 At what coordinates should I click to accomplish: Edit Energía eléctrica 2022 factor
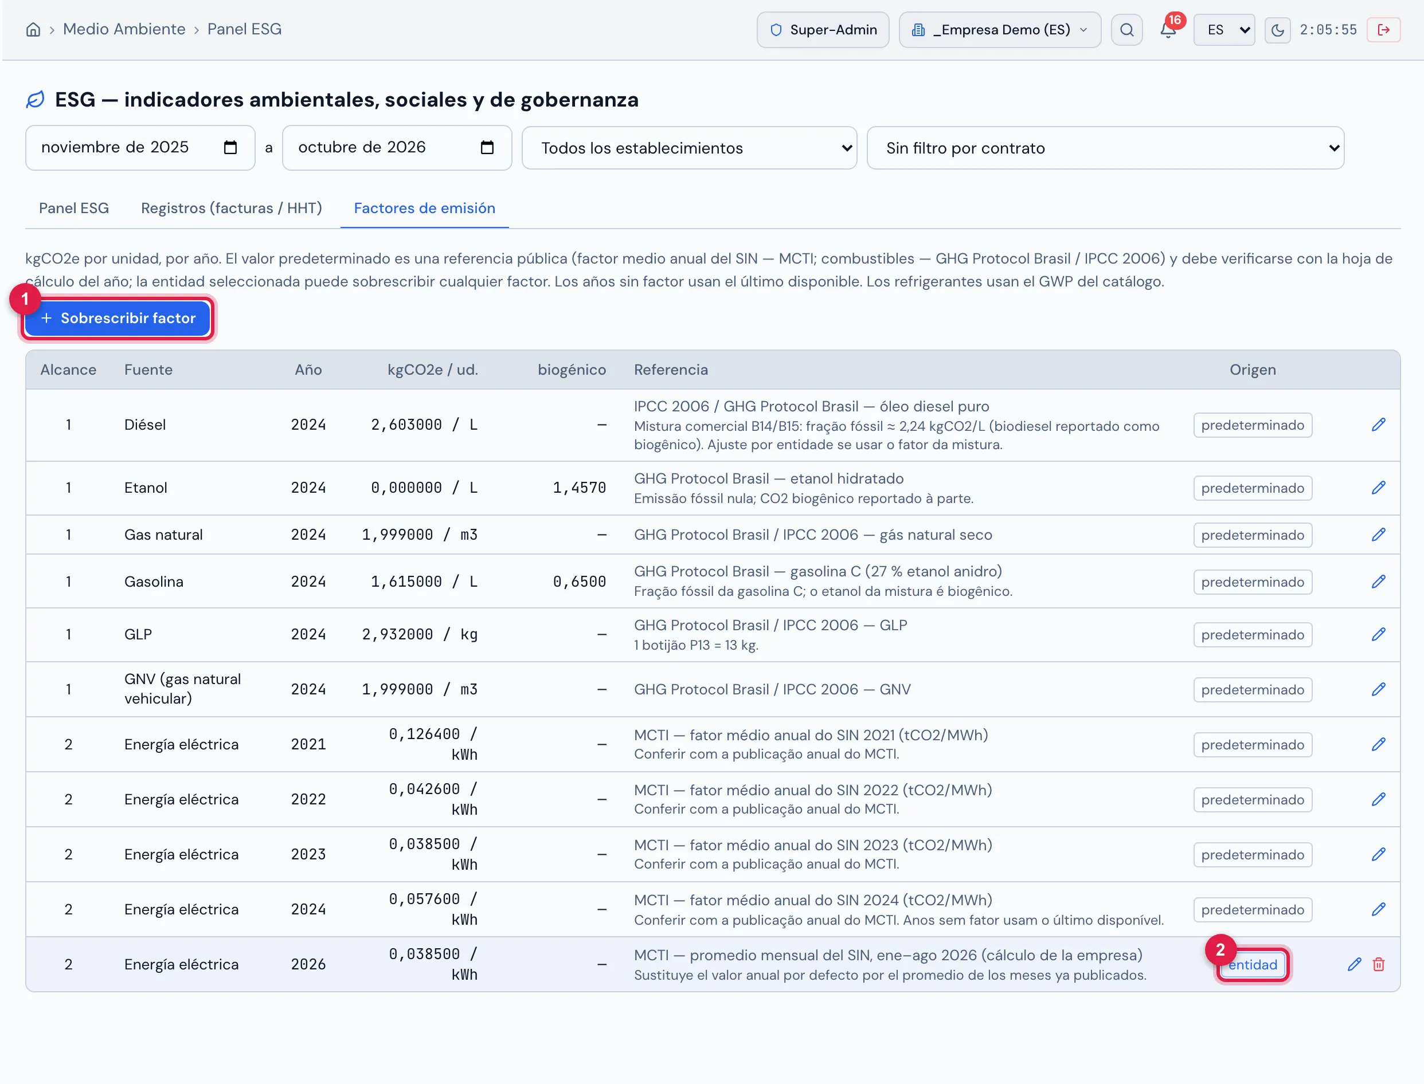(1378, 799)
